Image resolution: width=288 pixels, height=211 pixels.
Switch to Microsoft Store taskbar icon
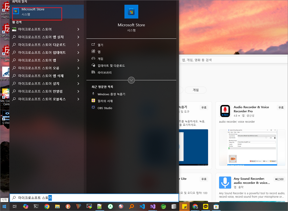[x=216, y=207]
